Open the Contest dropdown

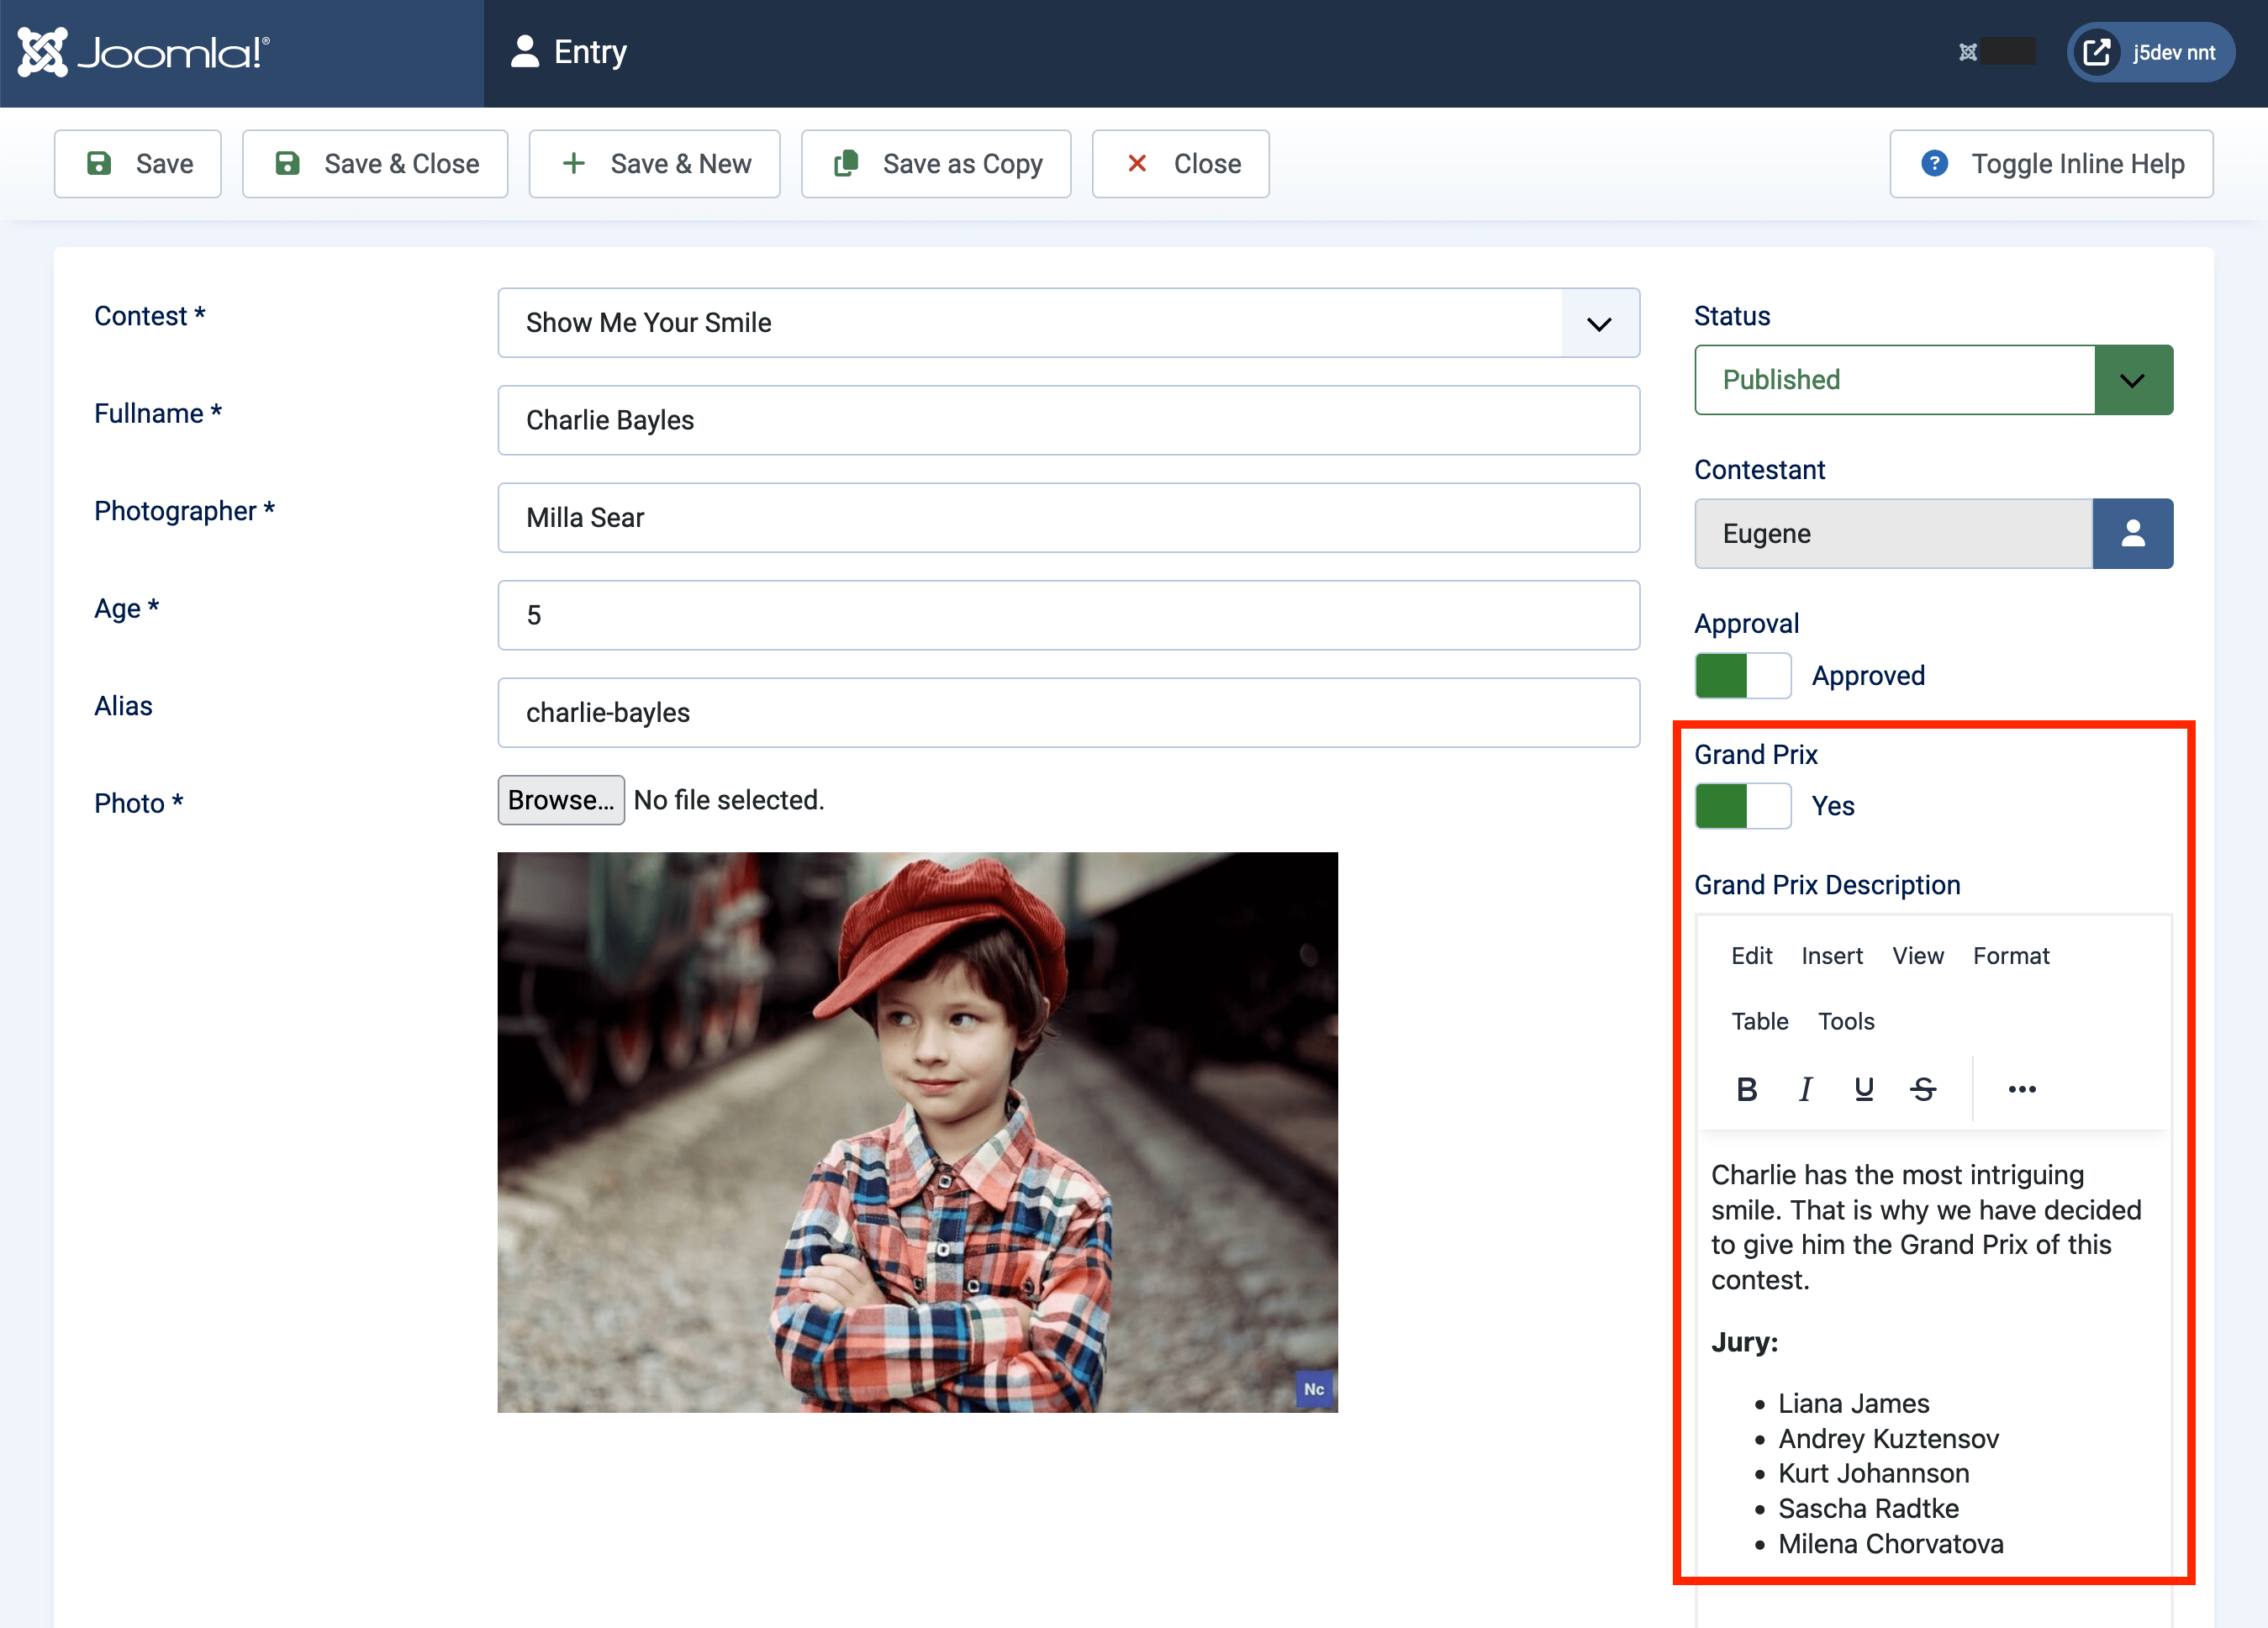1068,323
